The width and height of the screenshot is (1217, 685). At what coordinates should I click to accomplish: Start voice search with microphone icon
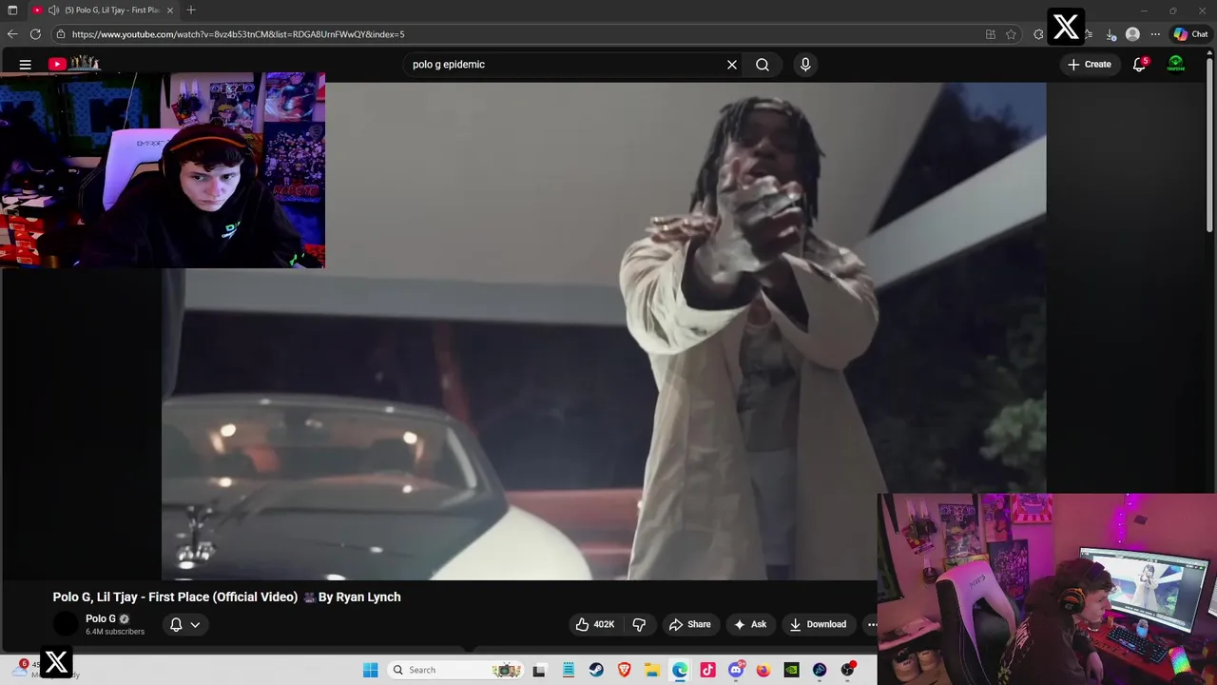tap(805, 65)
